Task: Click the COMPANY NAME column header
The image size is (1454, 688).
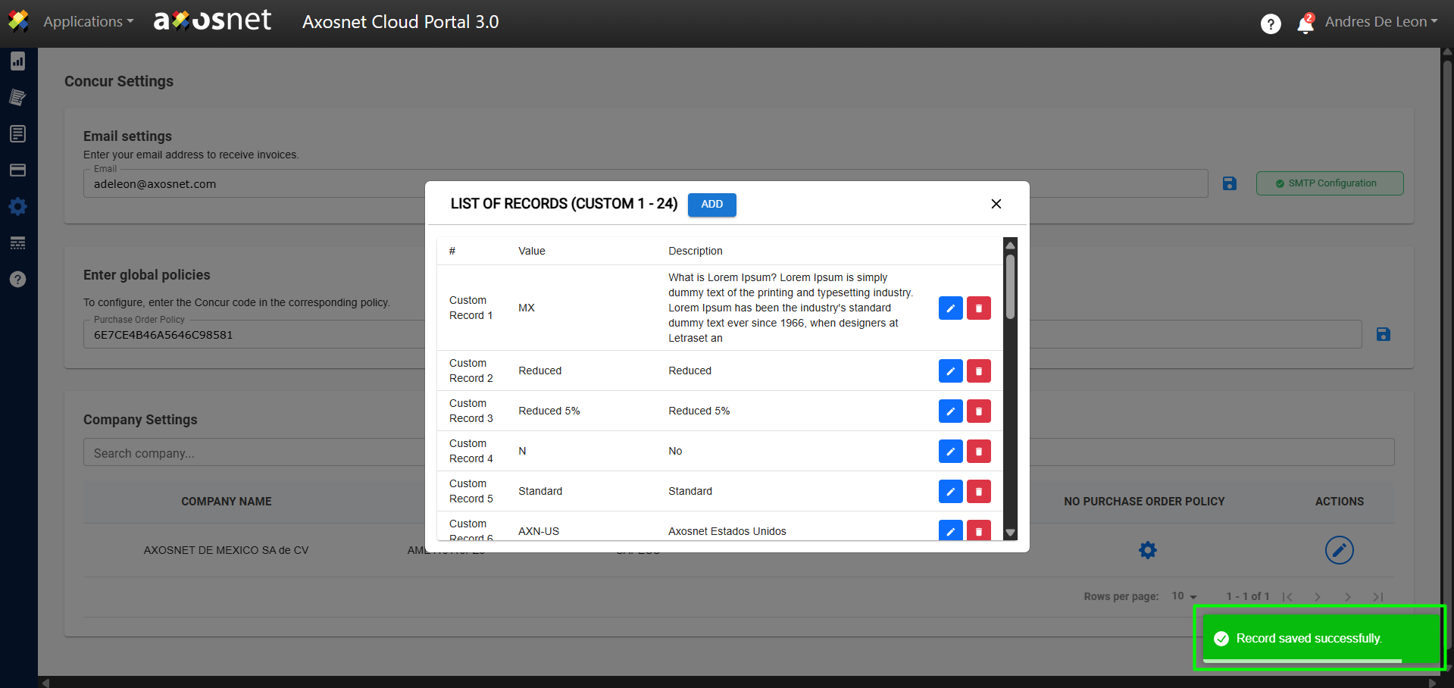Action: coord(227,502)
